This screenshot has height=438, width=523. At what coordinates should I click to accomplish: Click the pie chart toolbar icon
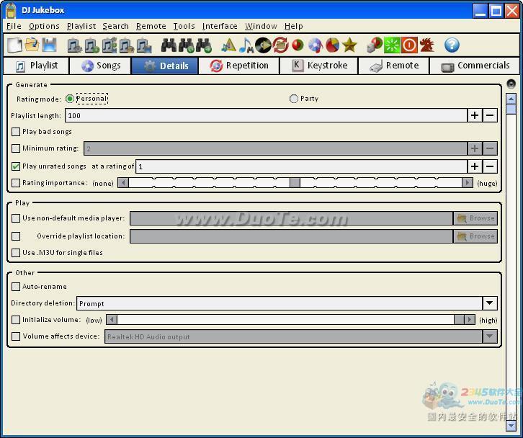coord(332,45)
